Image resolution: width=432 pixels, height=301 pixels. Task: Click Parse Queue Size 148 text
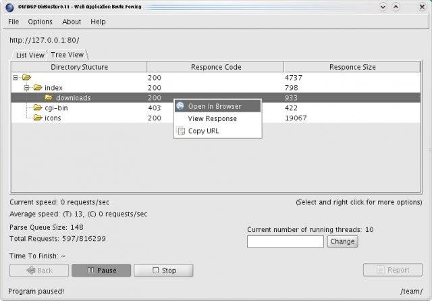pyautogui.click(x=47, y=227)
